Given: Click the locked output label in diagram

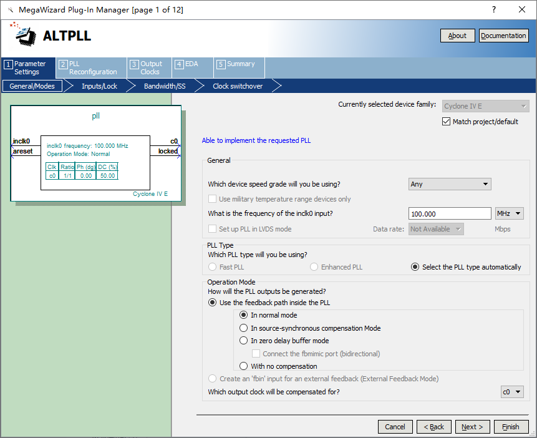Looking at the screenshot, I should click(168, 151).
